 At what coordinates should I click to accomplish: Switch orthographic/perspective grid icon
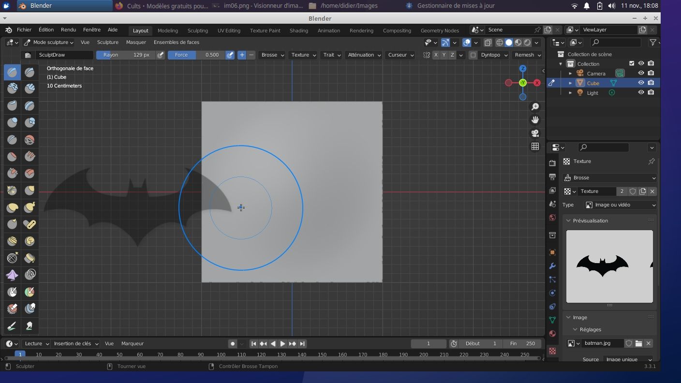pos(535,147)
